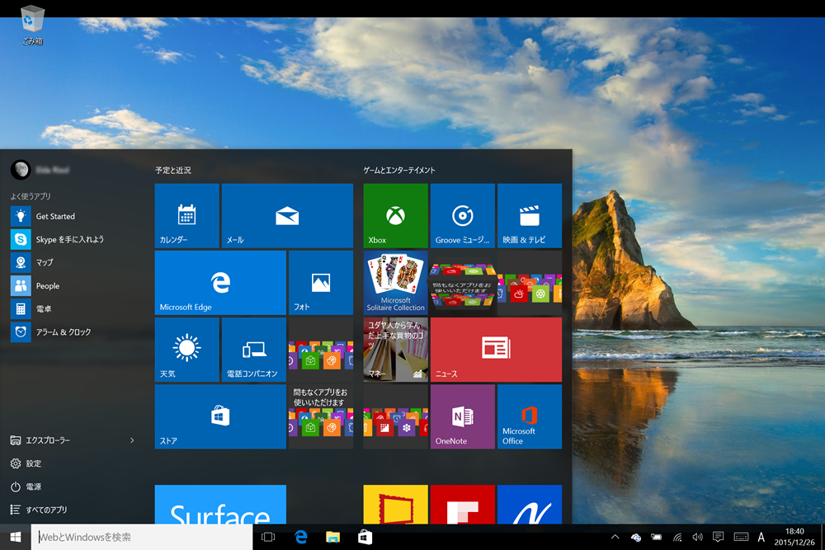Open the Microsoft Office tile
The width and height of the screenshot is (825, 550).
(530, 416)
